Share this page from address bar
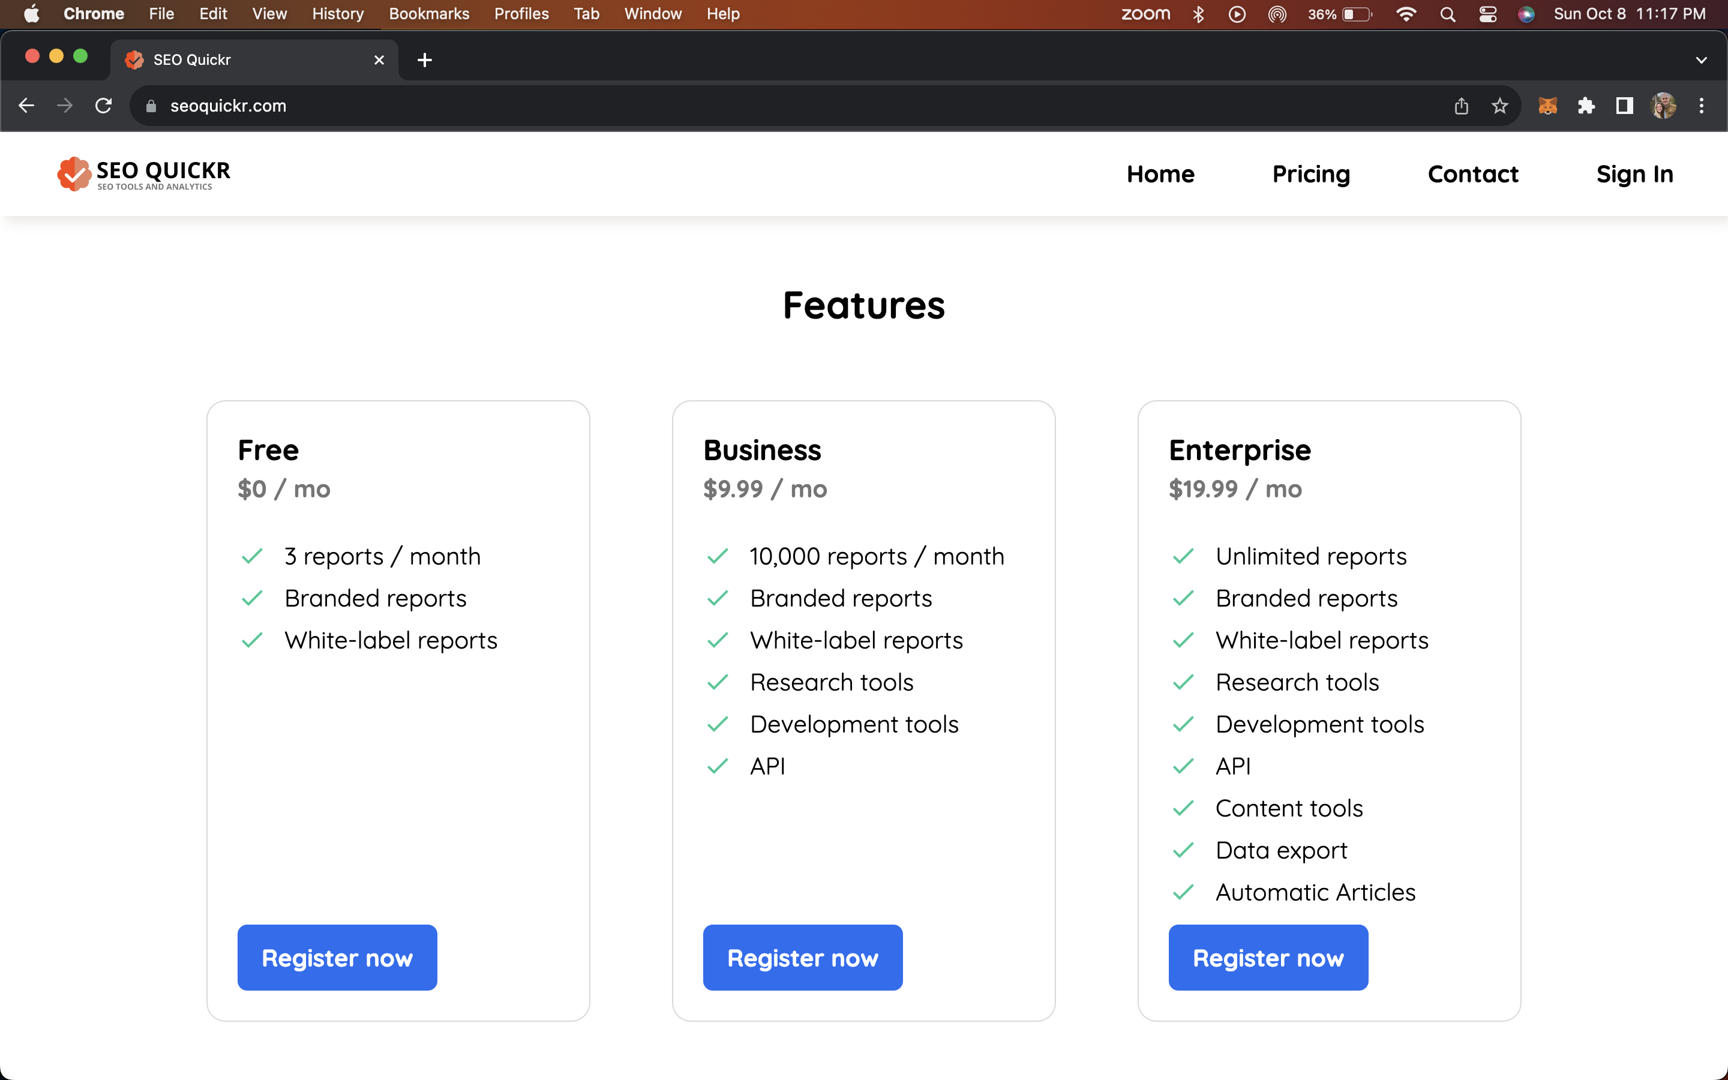The width and height of the screenshot is (1728, 1080). (1461, 106)
